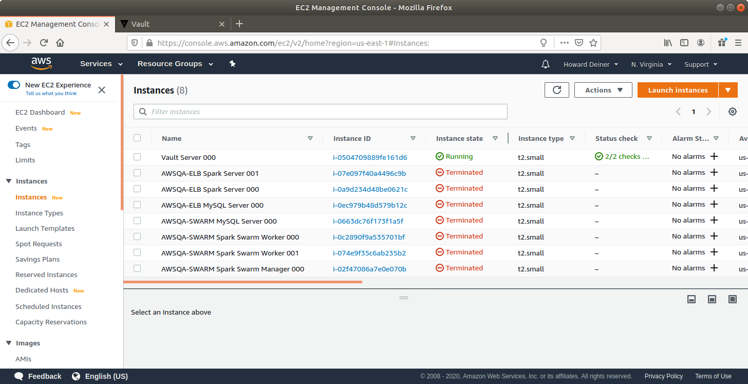Open Privacy Policy link

pyautogui.click(x=664, y=376)
